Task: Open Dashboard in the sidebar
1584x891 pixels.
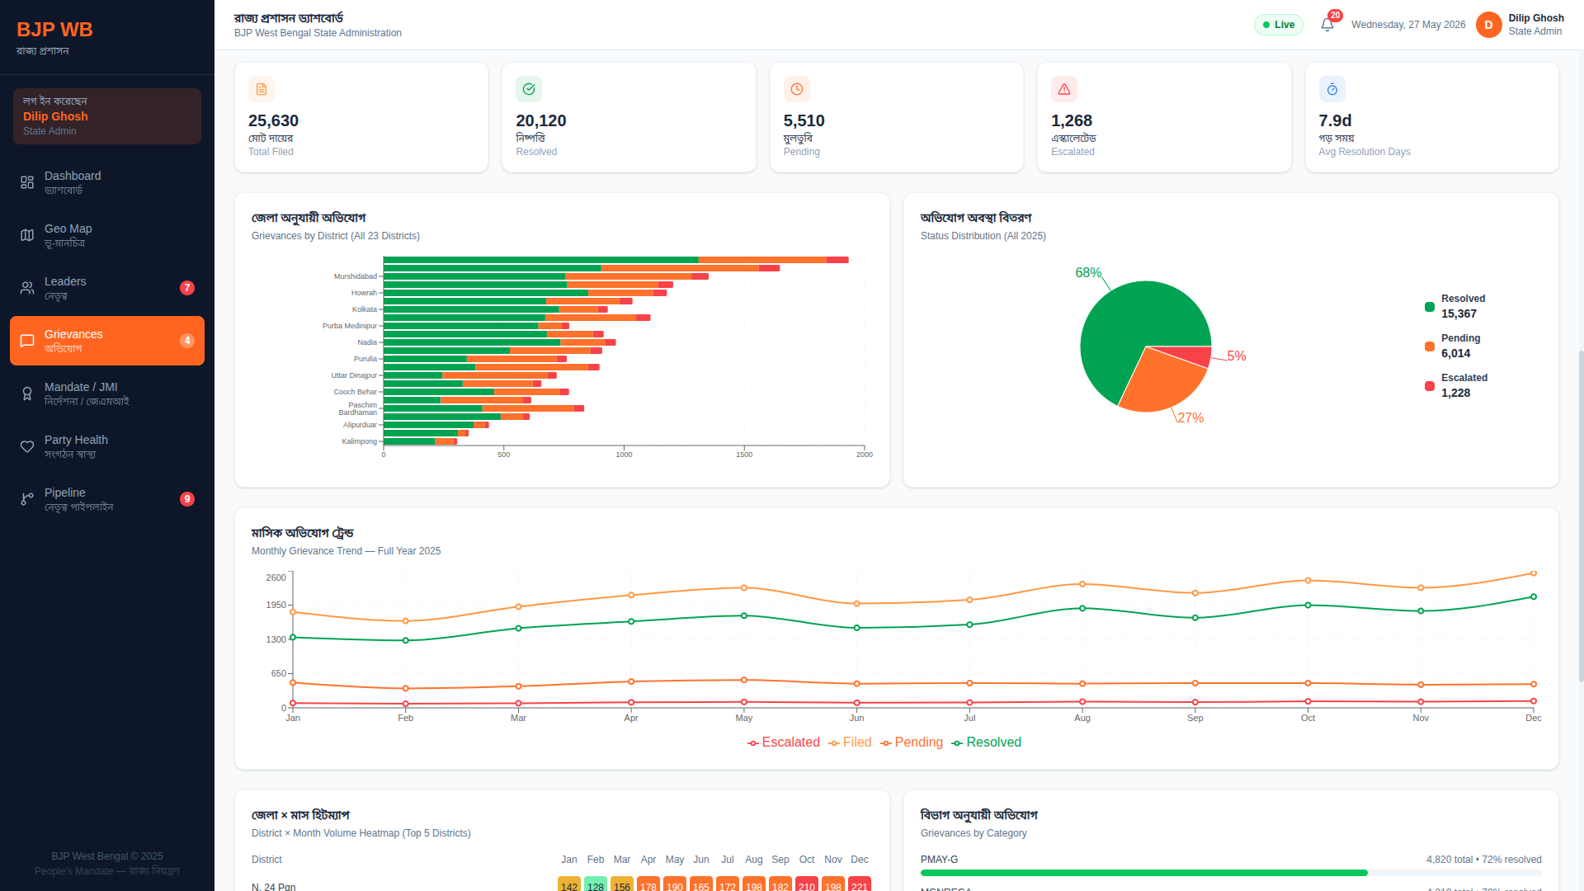Action: 107,182
